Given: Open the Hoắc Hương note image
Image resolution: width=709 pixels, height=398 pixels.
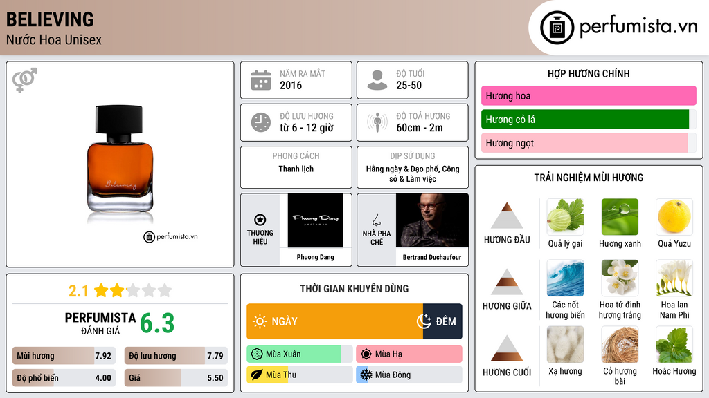Looking at the screenshot, I should 674,345.
